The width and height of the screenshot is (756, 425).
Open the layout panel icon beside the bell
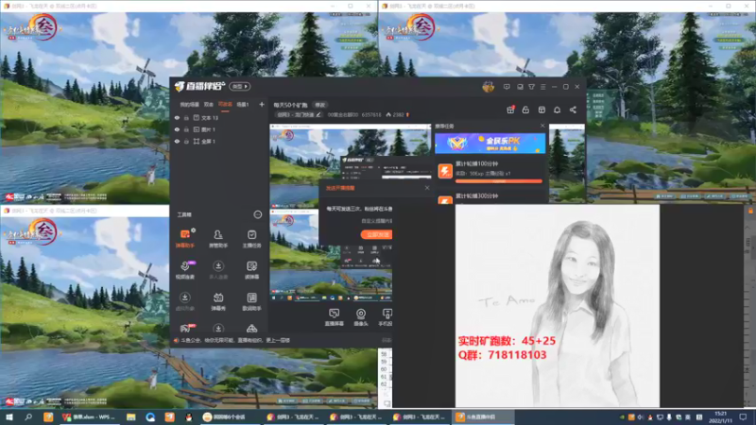pos(541,110)
